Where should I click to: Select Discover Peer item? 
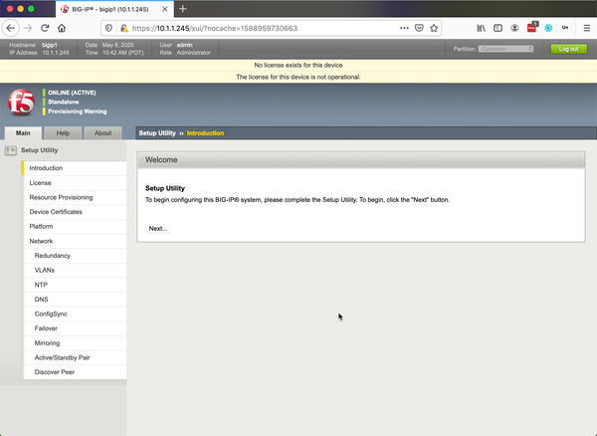(75, 372)
